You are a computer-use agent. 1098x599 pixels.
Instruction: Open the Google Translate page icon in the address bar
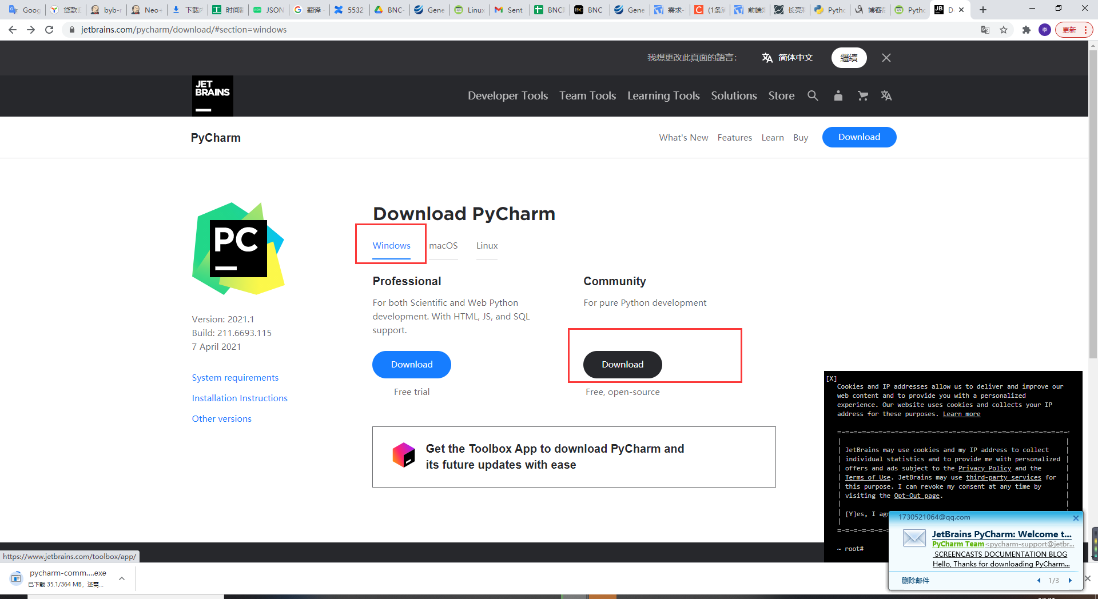985,30
